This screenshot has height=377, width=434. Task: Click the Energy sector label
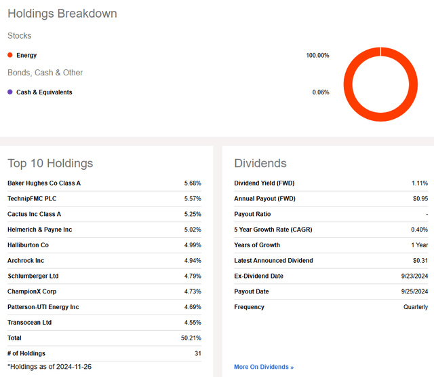26,55
